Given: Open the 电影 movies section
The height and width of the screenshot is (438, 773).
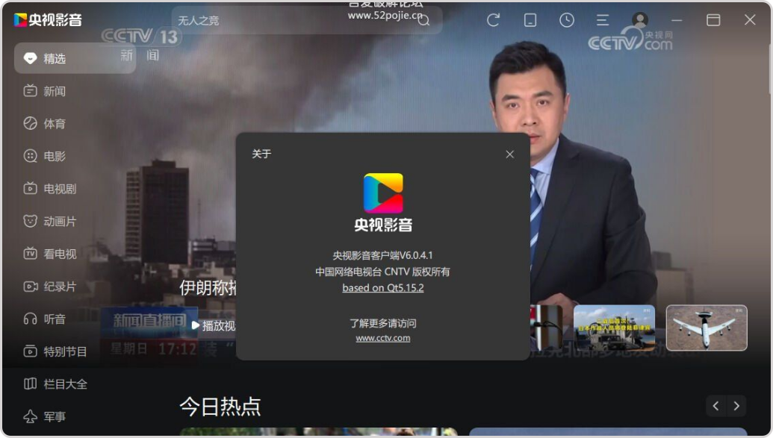Looking at the screenshot, I should pos(55,156).
